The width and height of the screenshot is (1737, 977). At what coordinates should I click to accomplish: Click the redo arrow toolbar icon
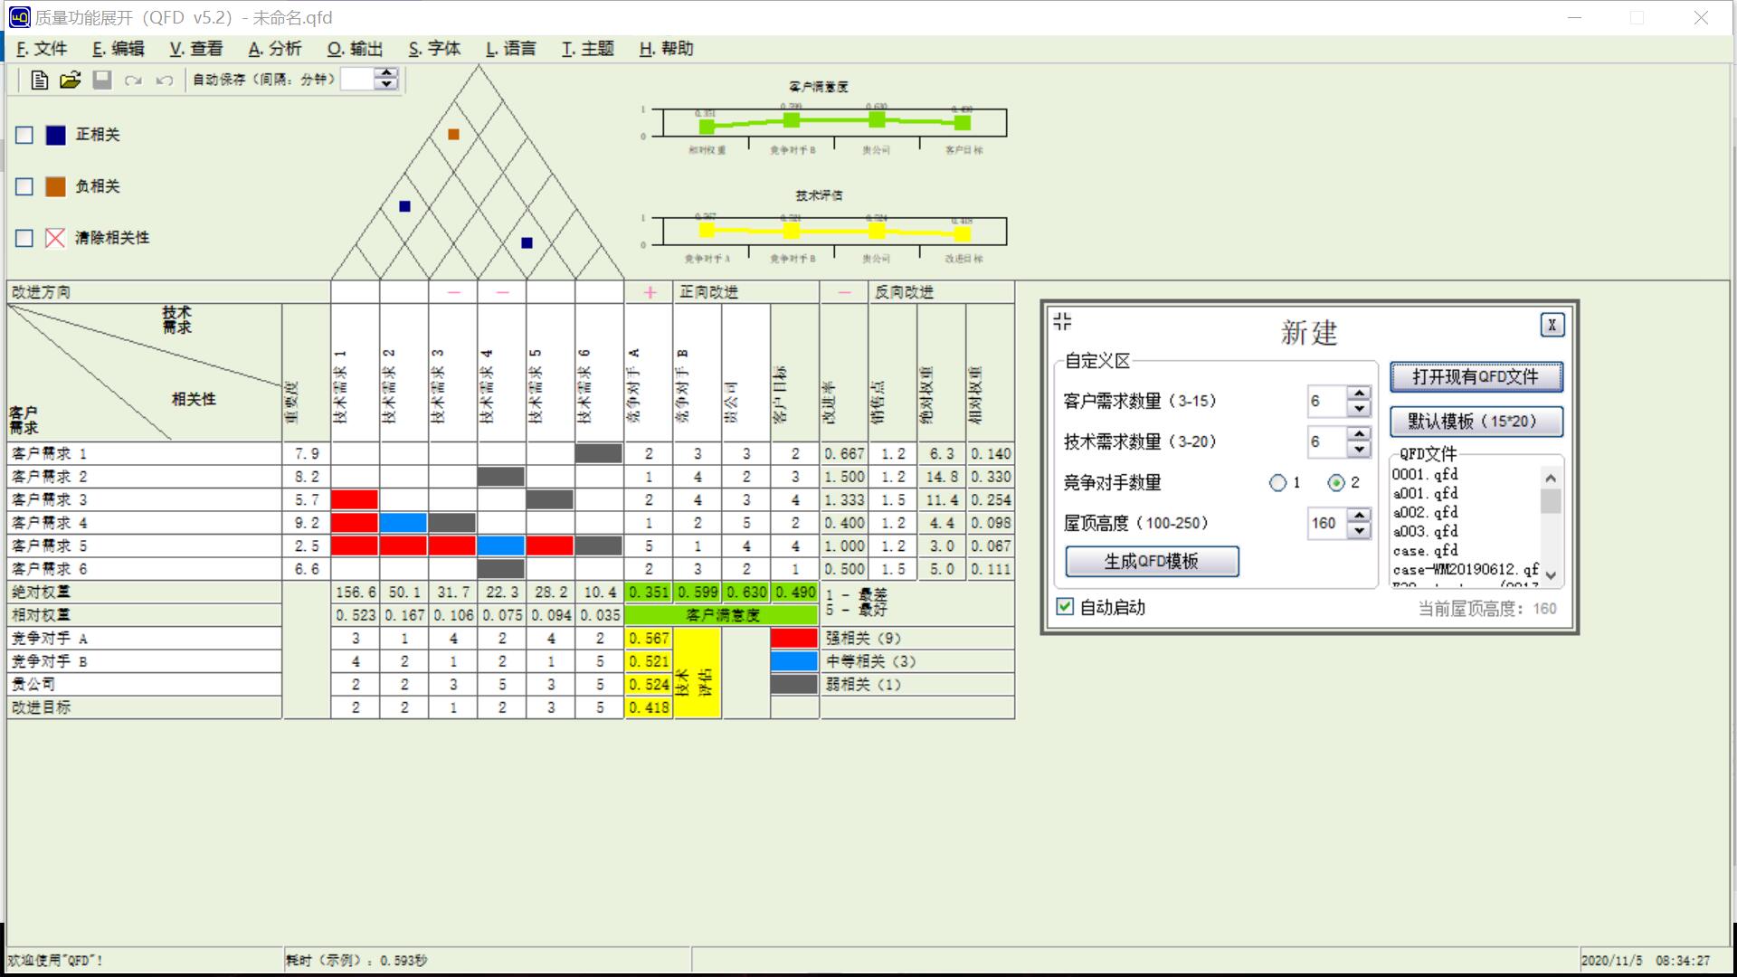tap(133, 81)
